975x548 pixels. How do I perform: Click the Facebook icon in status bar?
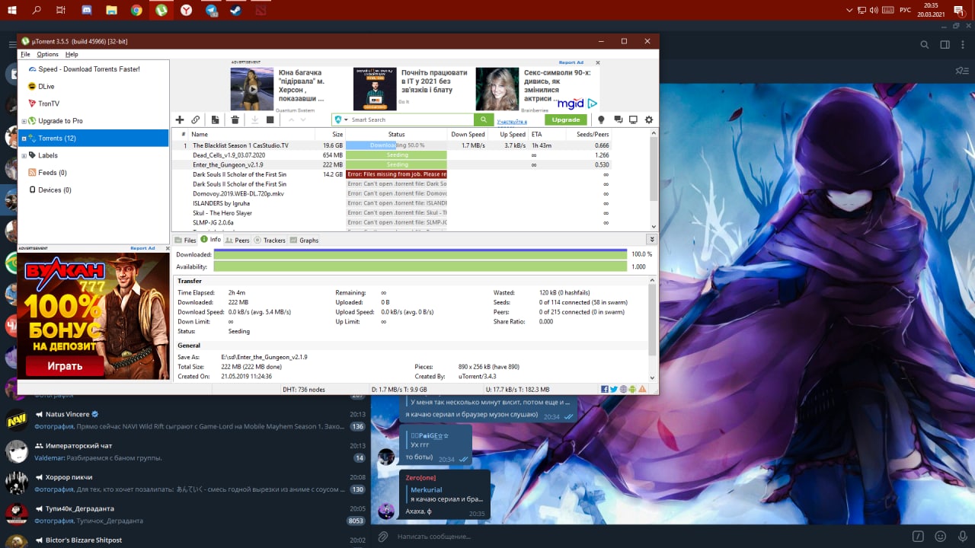click(x=605, y=389)
